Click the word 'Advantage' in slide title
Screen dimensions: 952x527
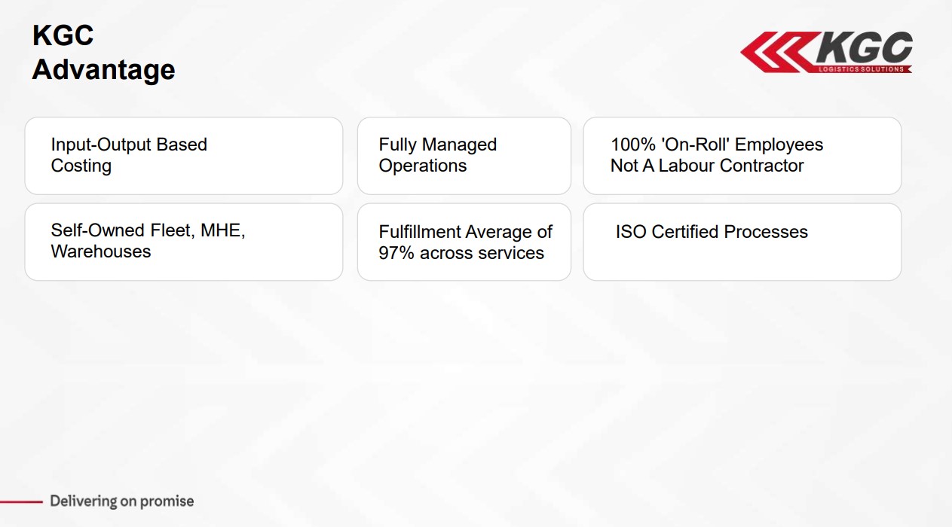click(104, 70)
